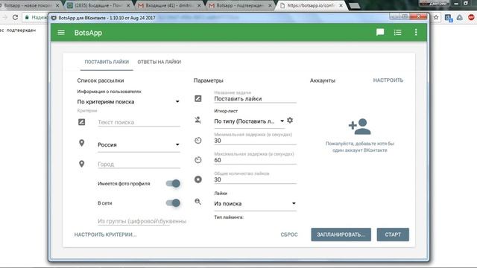Click the BotsApp header title

88,33
